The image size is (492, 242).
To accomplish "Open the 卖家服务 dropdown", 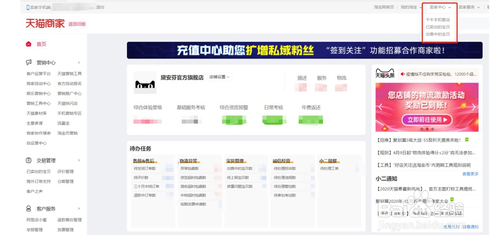I will coord(469,7).
